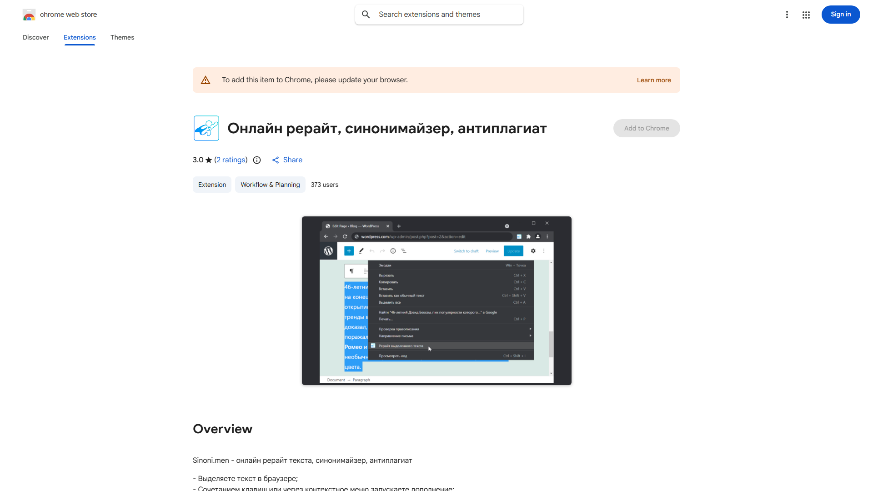Open the Themes tab
Screen dimensions: 873x491
pyautogui.click(x=122, y=37)
